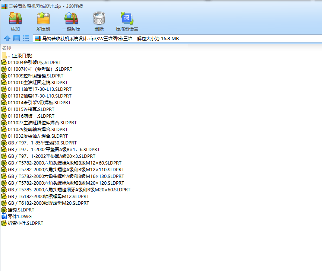322x271 pixels.
Task: Select 平垫圈A级20×3.SLDPRT file
Action: pyautogui.click(x=48, y=156)
